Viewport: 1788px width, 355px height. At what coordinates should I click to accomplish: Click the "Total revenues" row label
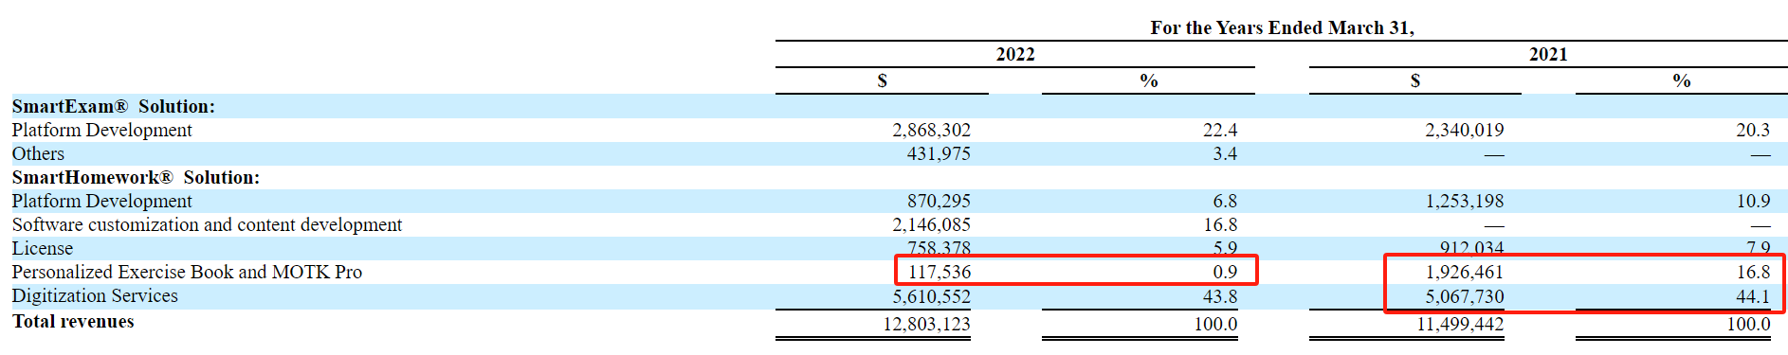[x=73, y=321]
